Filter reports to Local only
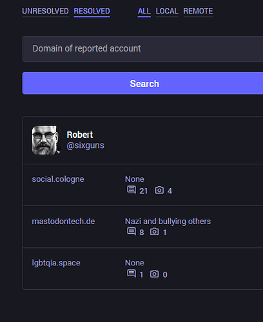The width and height of the screenshot is (263, 322). (x=167, y=11)
